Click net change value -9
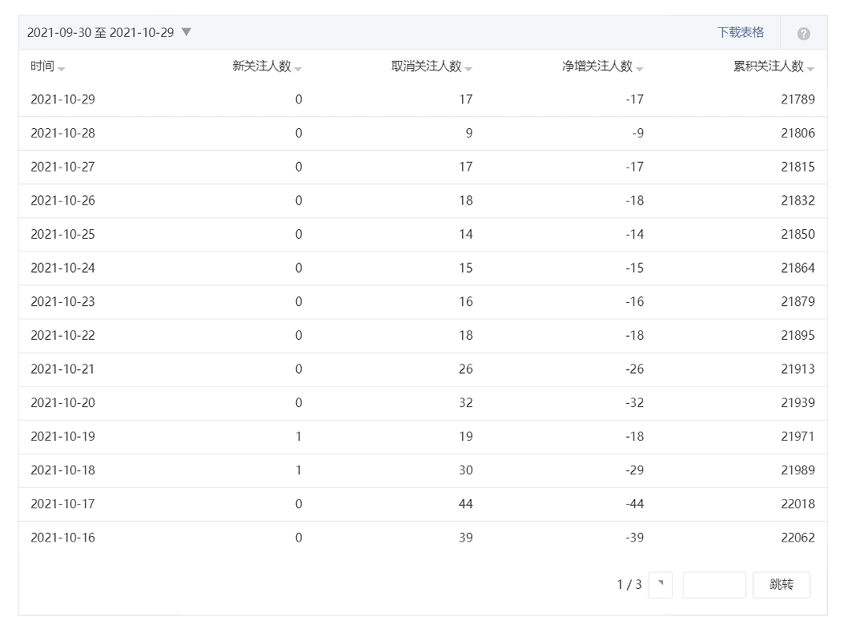The height and width of the screenshot is (617, 844). coord(638,133)
